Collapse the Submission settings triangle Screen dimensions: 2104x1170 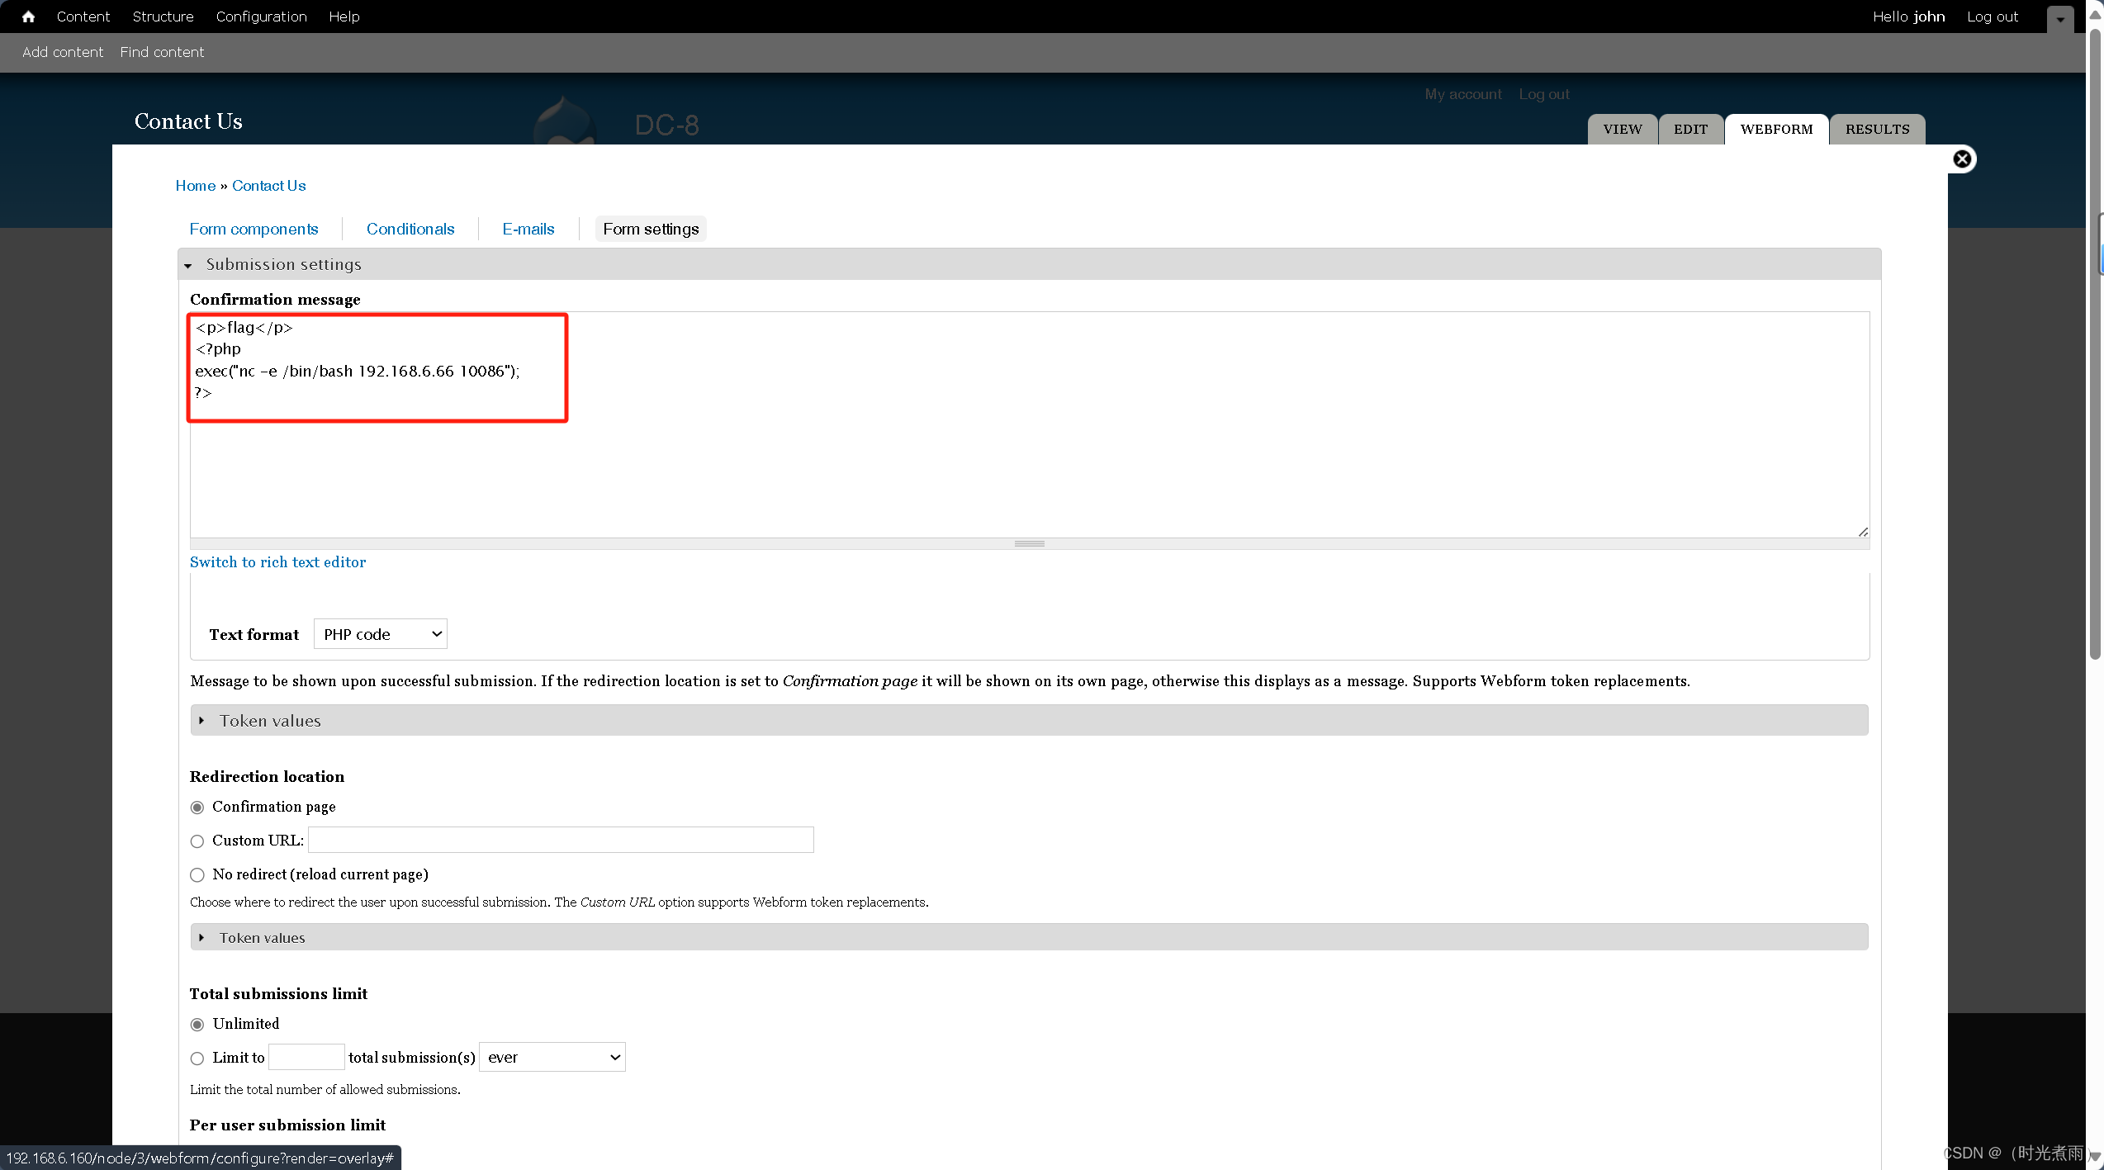click(188, 266)
